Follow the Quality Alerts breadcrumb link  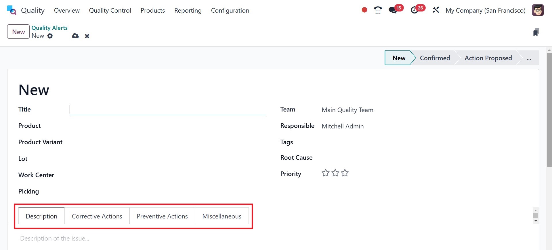coord(49,28)
